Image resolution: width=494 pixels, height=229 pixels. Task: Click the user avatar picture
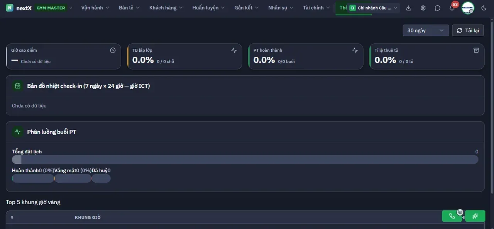coord(468,8)
